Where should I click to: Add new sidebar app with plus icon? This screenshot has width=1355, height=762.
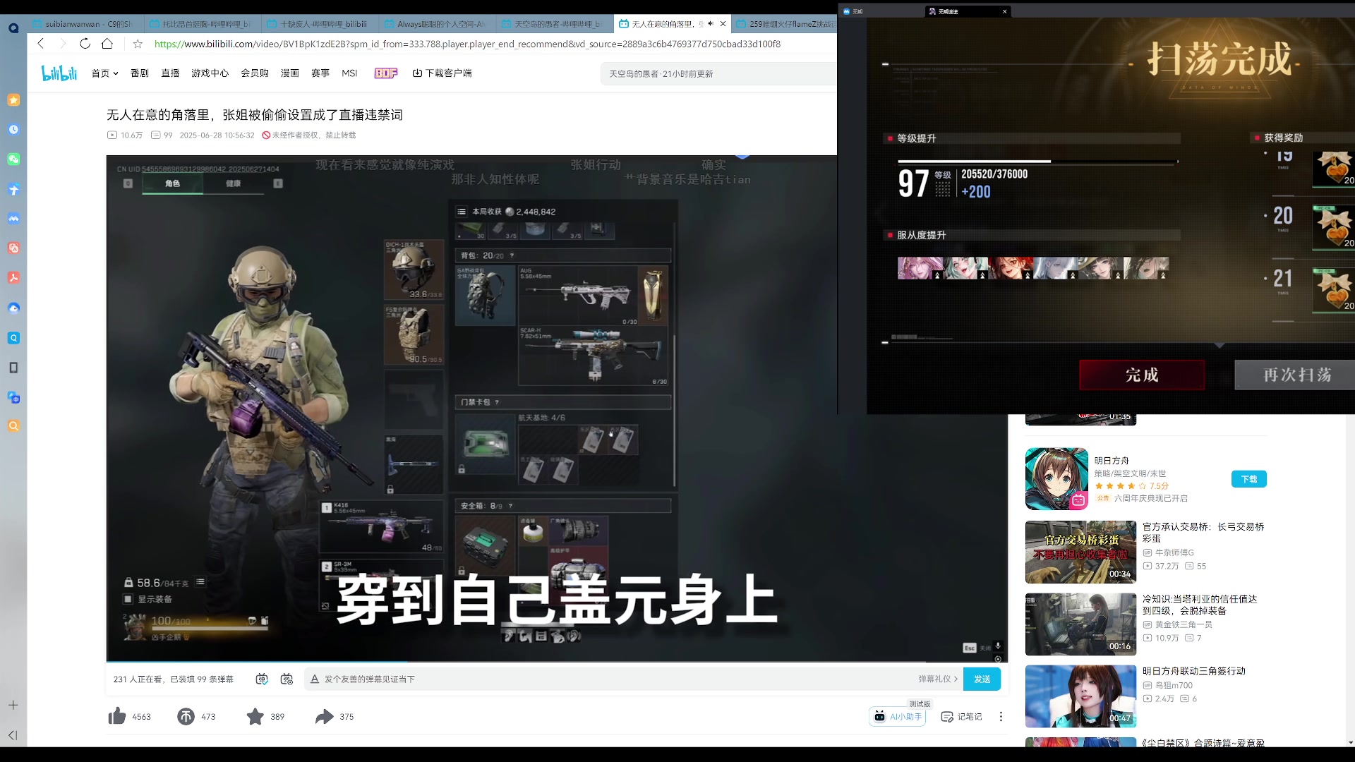(13, 705)
